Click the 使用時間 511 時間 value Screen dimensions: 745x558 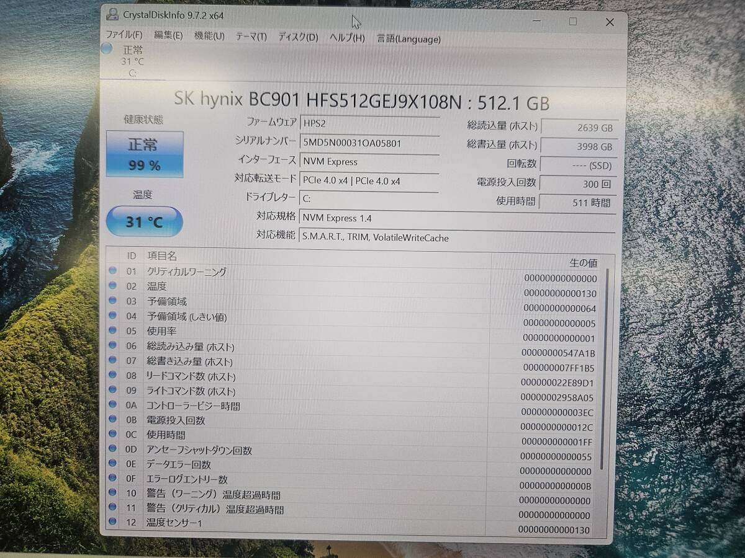click(577, 203)
